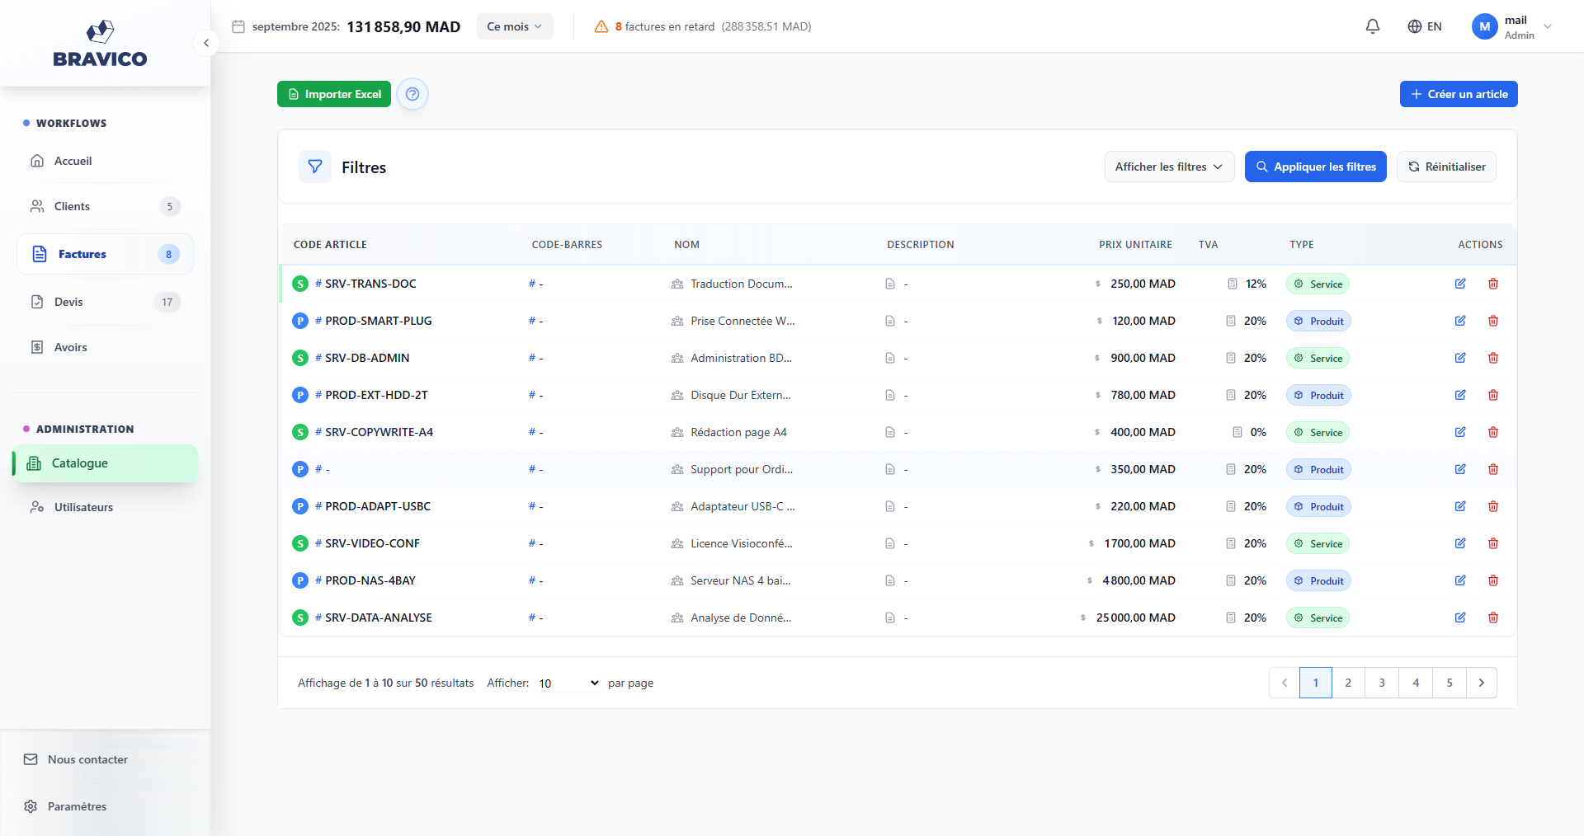
Task: Open the Ce mois period dropdown
Action: click(514, 26)
